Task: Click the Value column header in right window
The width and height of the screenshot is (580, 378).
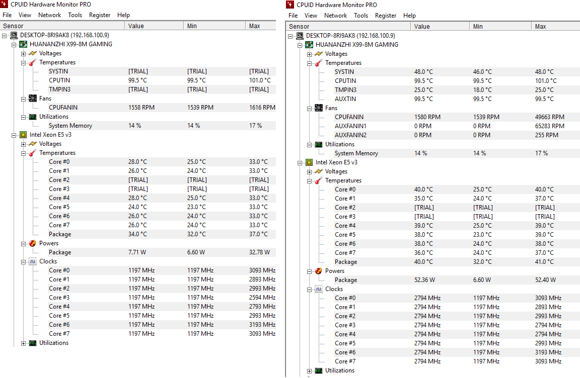Action: tap(440, 26)
